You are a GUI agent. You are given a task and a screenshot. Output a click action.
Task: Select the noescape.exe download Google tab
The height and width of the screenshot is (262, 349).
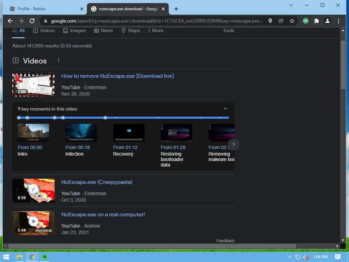pos(127,9)
